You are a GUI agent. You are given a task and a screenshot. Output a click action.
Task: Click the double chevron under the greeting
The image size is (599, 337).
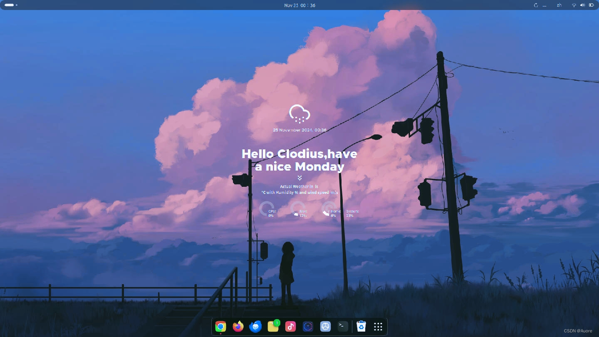(x=299, y=178)
